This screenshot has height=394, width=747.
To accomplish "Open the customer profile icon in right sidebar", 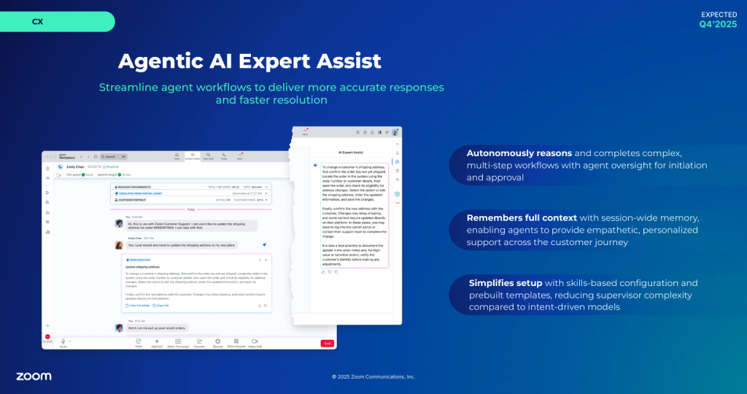I will pyautogui.click(x=398, y=153).
